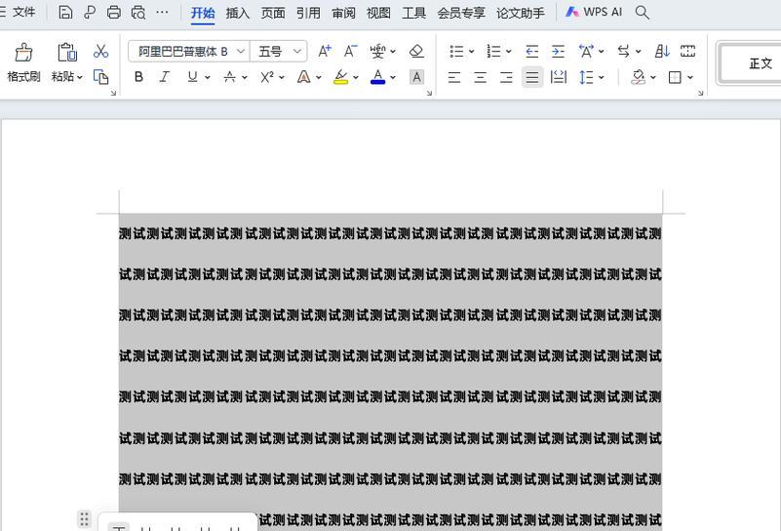Open WPS AI assistant
Viewport: 781px width, 531px height.
point(594,12)
